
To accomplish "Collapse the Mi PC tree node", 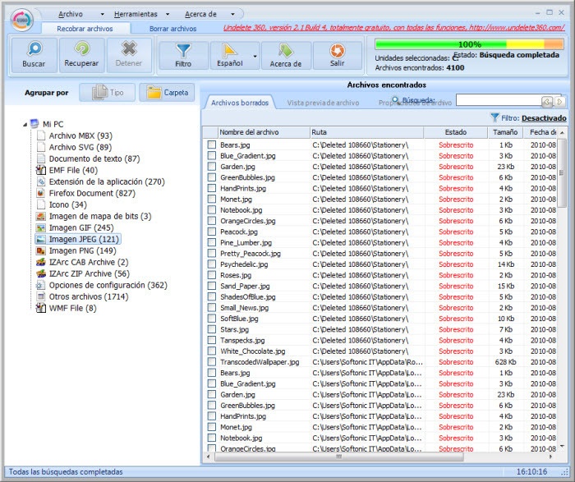I will pos(25,124).
